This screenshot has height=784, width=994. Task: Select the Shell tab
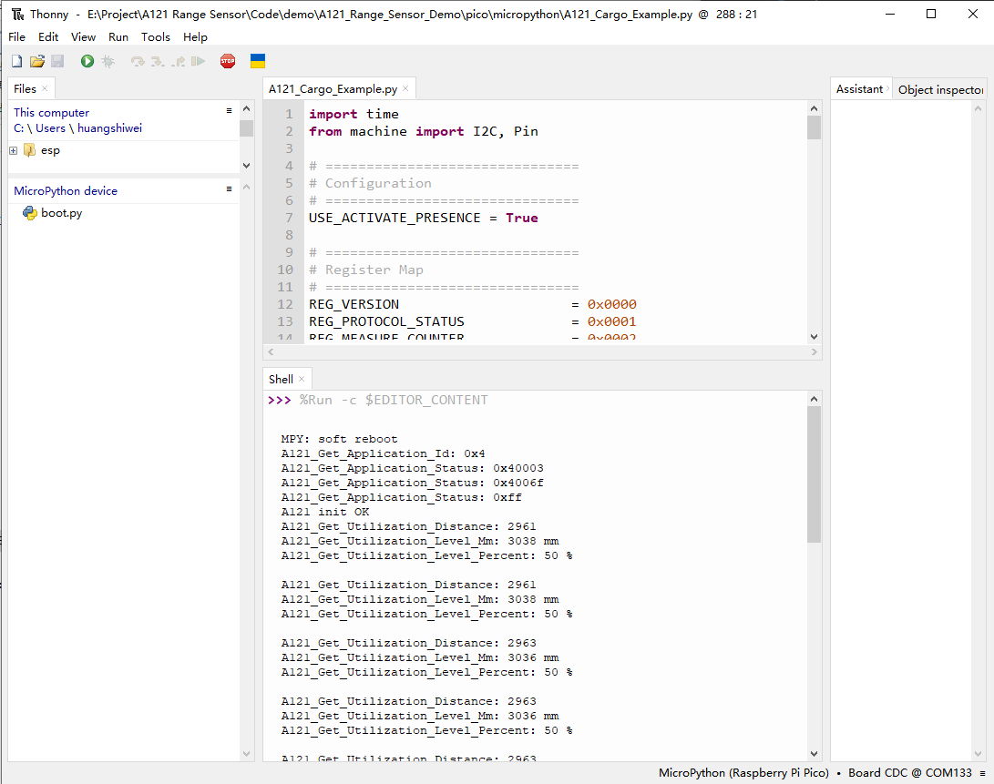coord(281,379)
